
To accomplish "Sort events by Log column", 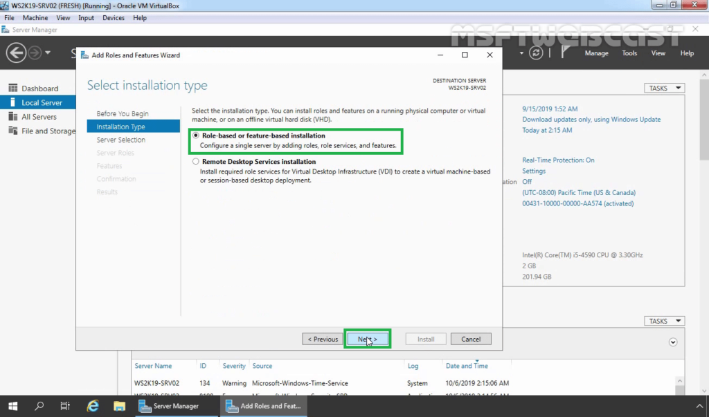I will 413,366.
